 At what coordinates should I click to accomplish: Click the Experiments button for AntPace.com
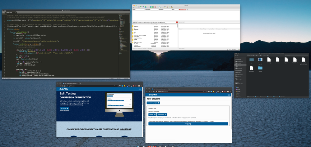162,114
